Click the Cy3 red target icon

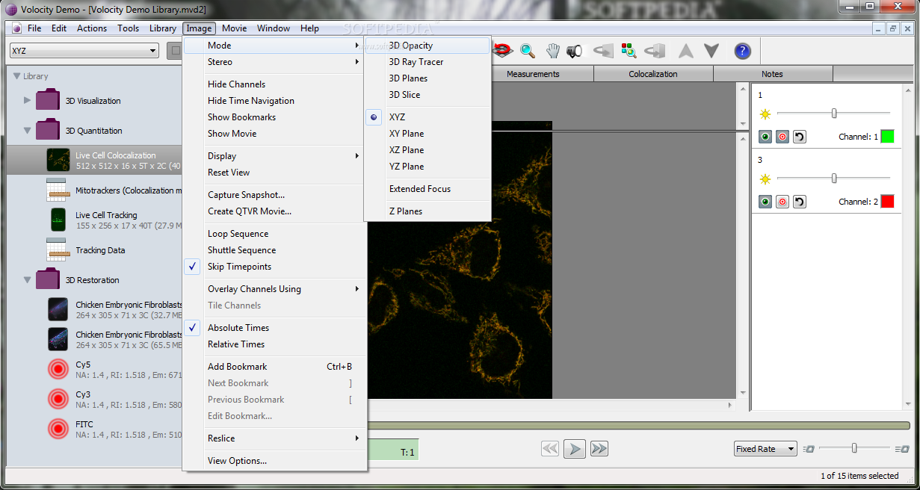[58, 399]
